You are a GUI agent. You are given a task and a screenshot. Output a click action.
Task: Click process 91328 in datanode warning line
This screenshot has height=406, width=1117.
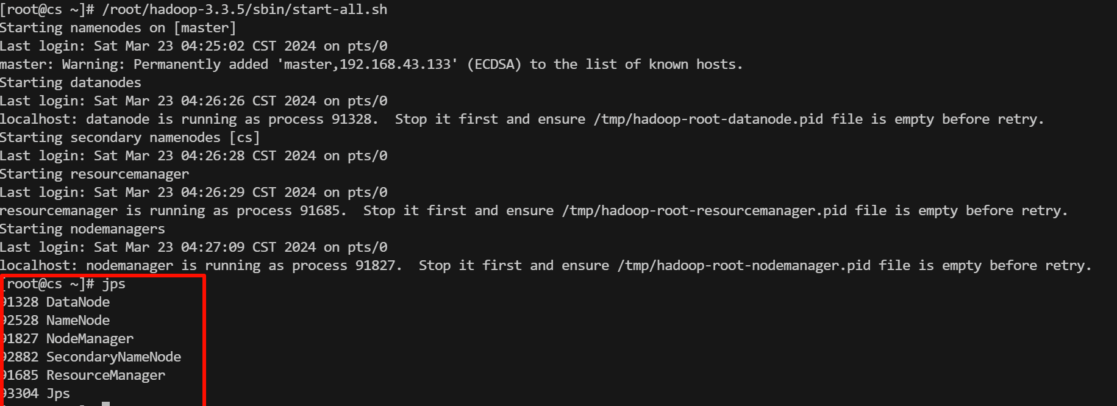(351, 119)
